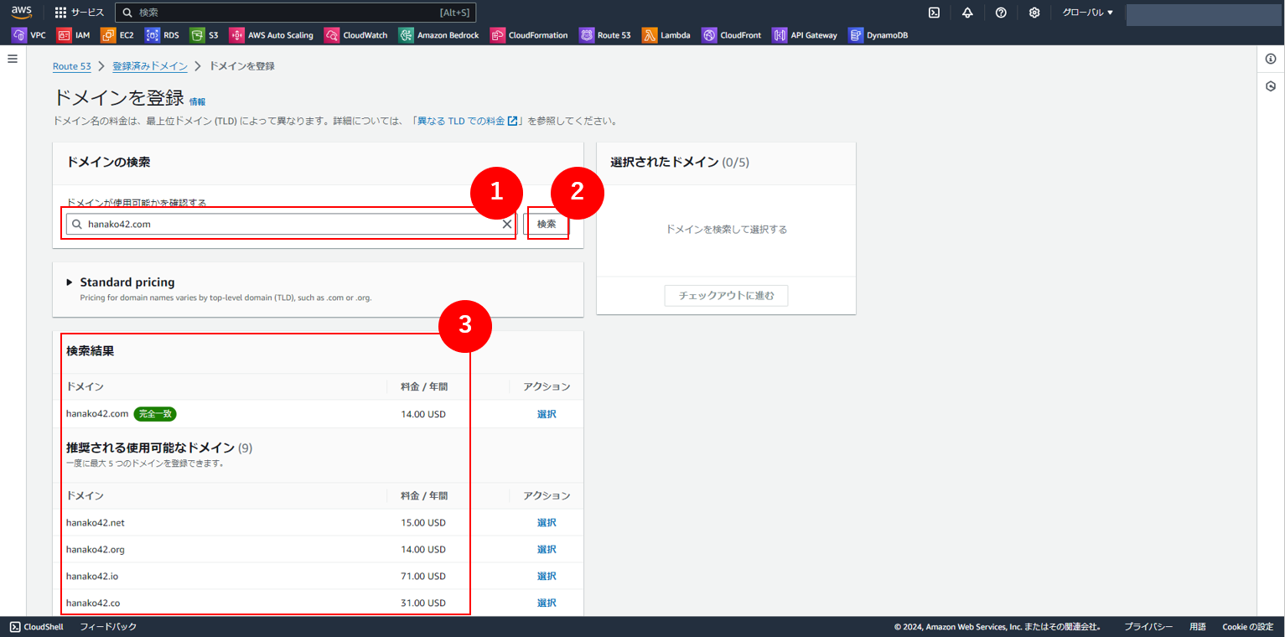Launch CloudShell from top bar terminal icon

[x=934, y=13]
